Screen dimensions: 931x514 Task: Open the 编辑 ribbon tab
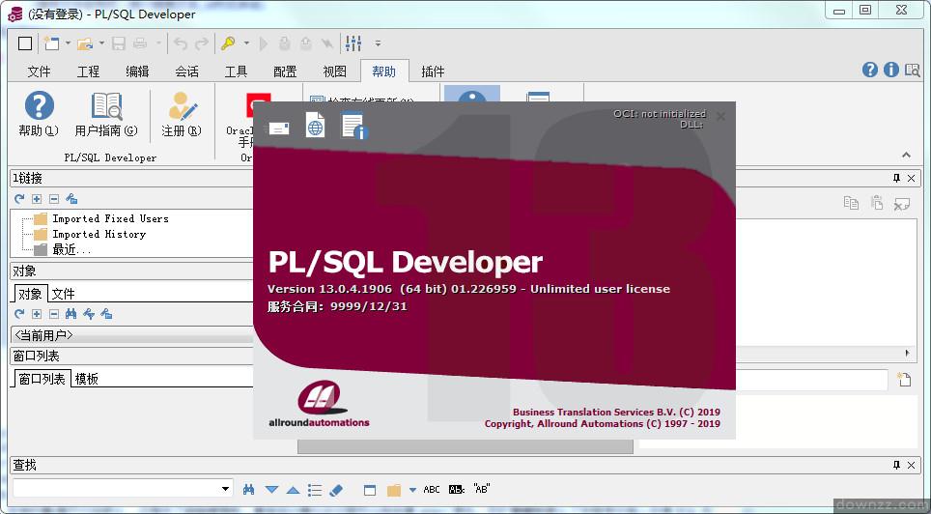(138, 71)
